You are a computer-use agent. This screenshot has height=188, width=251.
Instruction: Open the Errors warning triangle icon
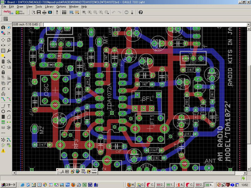(x=3, y=151)
